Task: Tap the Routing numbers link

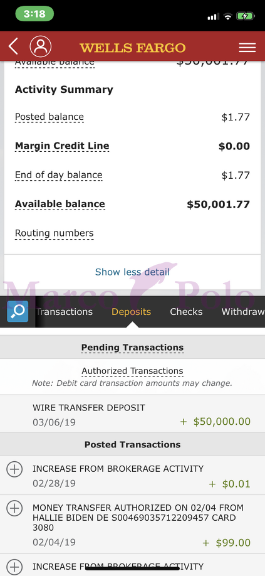Action: (x=55, y=233)
